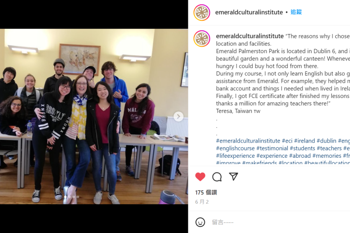
Task: Open caption avatar of emeraldculturalinstitute
Action: 202,38
